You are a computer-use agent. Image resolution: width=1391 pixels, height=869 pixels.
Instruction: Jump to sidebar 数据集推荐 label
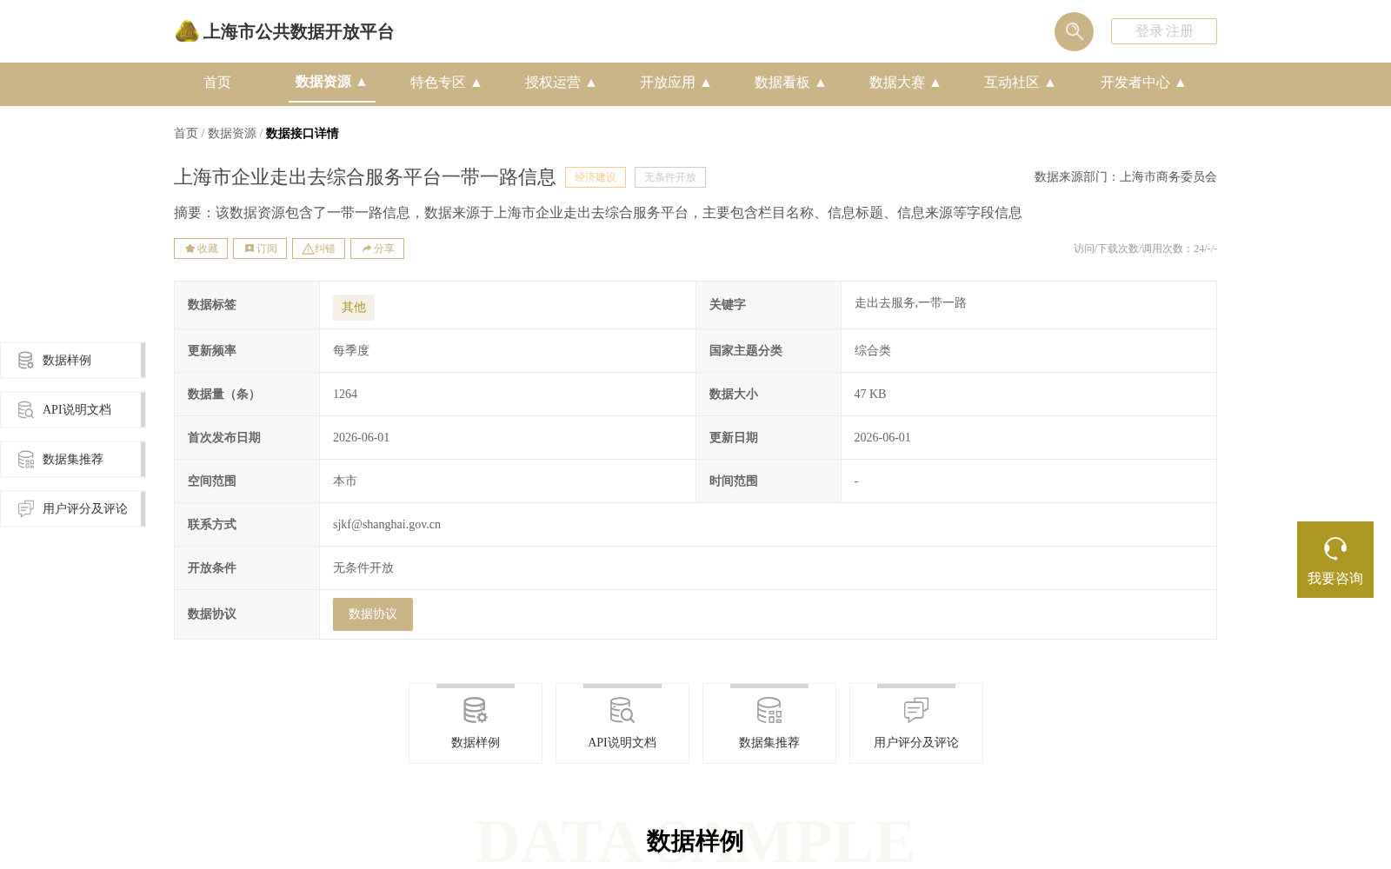73,459
